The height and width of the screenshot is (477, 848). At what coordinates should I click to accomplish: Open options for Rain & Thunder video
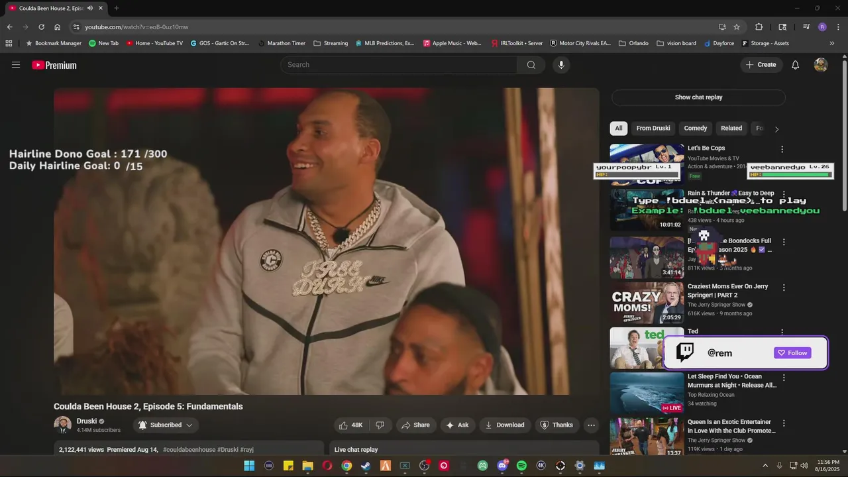click(784, 194)
